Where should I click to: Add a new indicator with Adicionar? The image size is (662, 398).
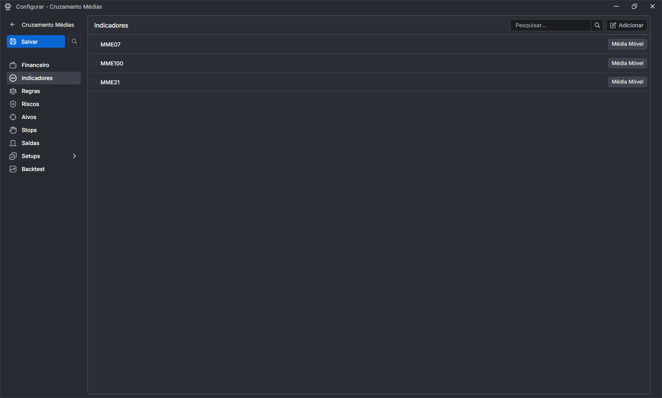(x=627, y=25)
